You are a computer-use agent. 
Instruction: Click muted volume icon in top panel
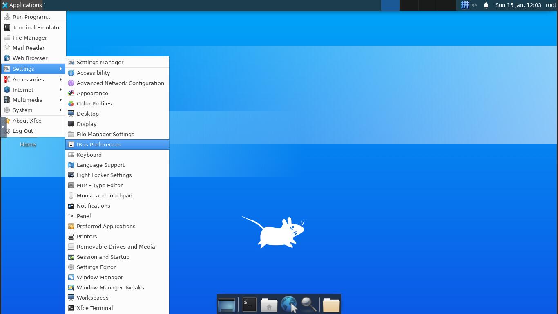(x=475, y=5)
